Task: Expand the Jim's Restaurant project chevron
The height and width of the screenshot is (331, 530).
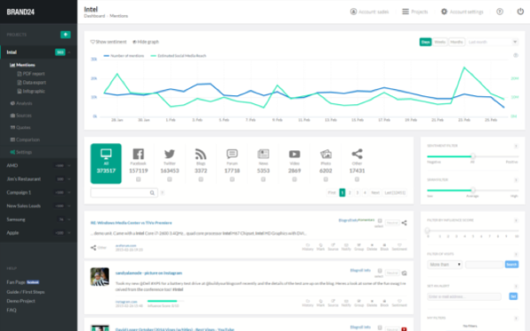Action: point(69,179)
